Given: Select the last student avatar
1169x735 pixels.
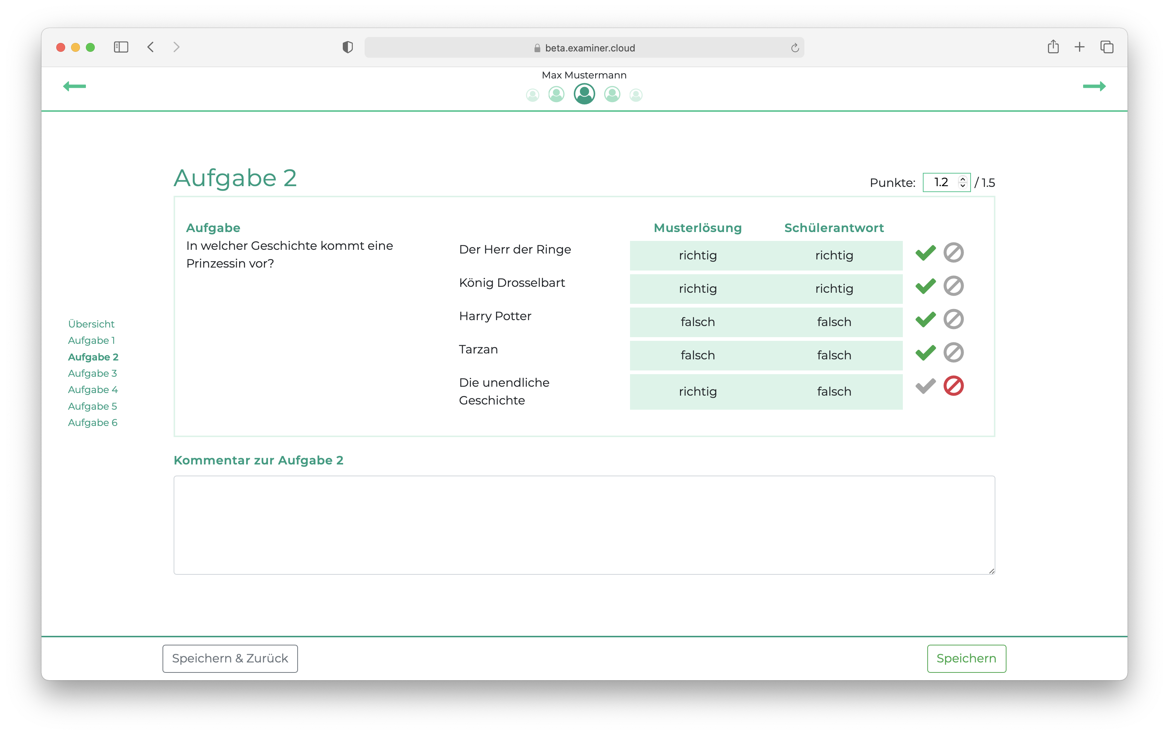Looking at the screenshot, I should (636, 94).
